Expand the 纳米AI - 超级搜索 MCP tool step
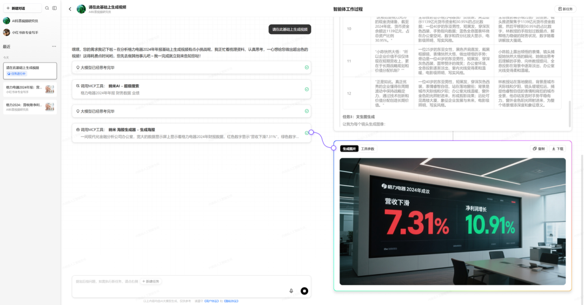The height and width of the screenshot is (305, 584). coord(191,89)
